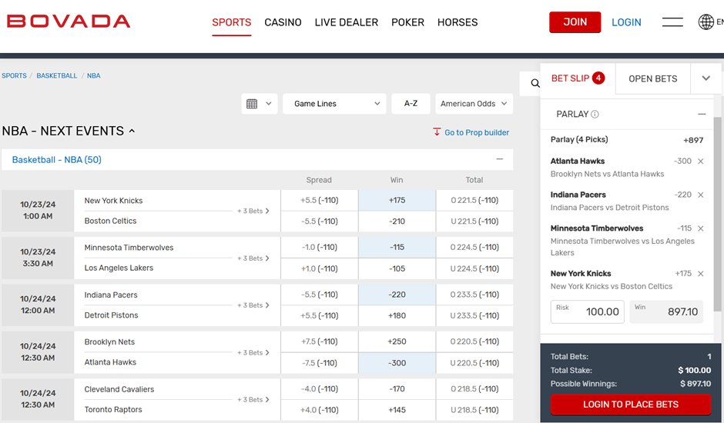Open the hamburger menu icon
Viewport: 724px width, 423px height.
(672, 22)
